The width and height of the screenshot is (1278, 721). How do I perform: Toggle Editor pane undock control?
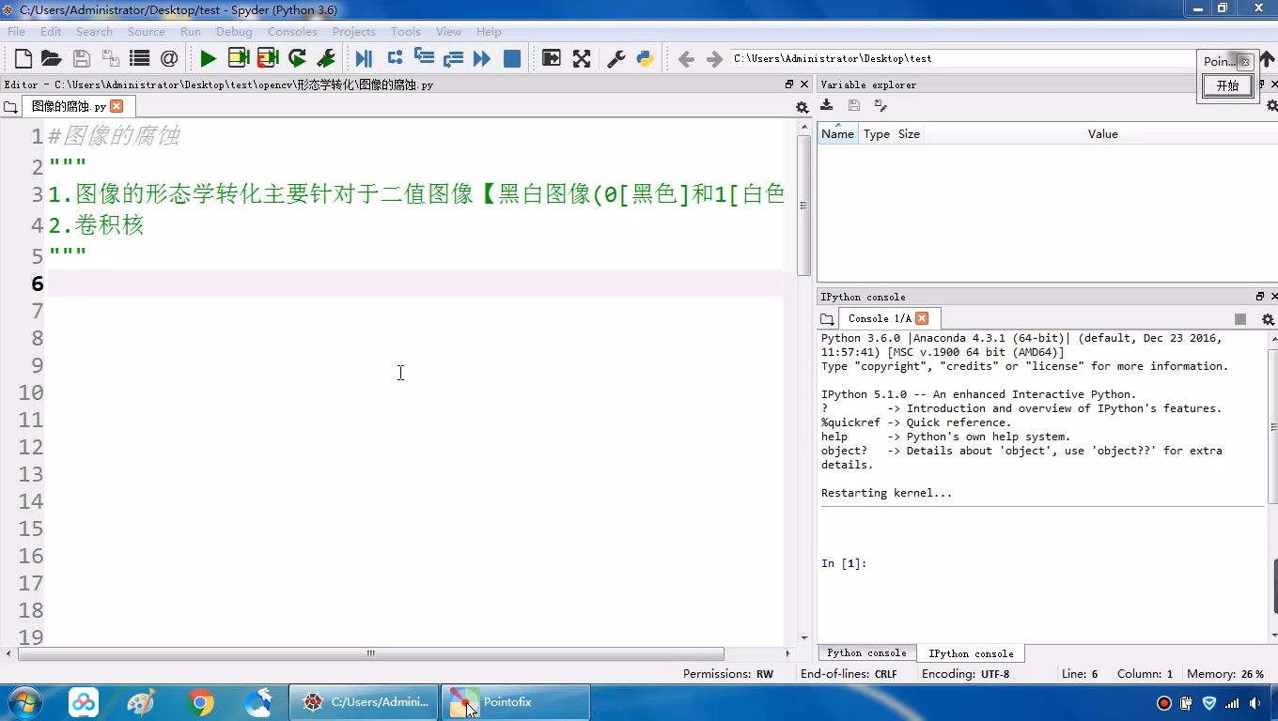click(x=789, y=84)
